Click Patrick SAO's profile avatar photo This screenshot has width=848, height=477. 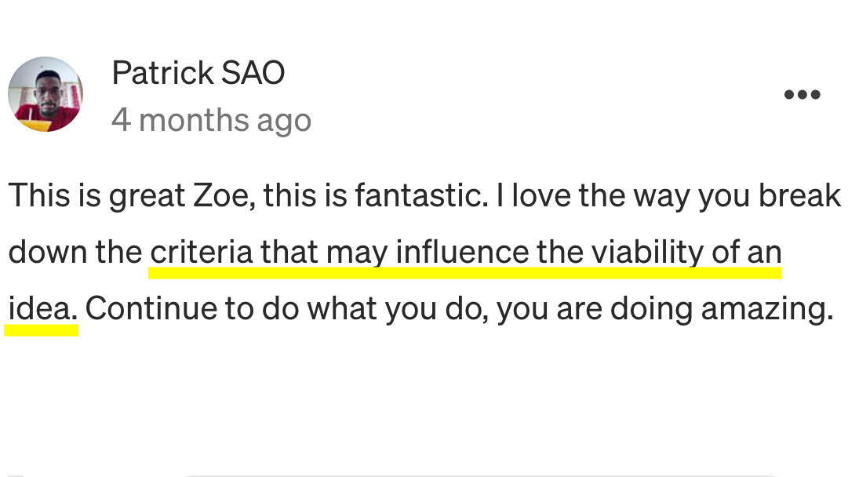coord(45,94)
